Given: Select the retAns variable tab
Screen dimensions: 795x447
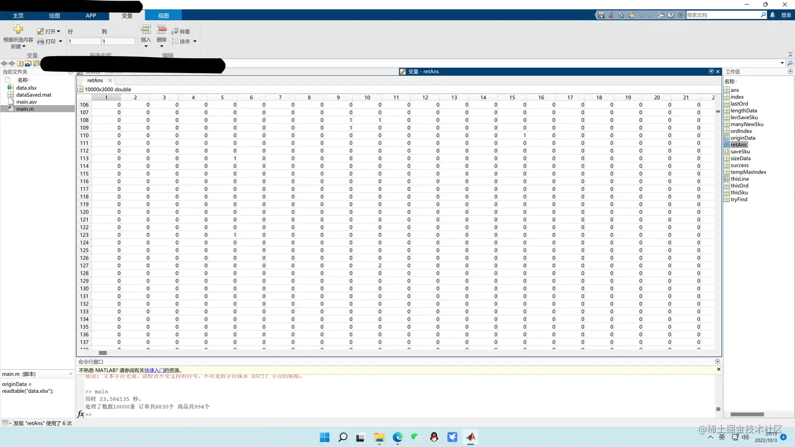Looking at the screenshot, I should 95,80.
